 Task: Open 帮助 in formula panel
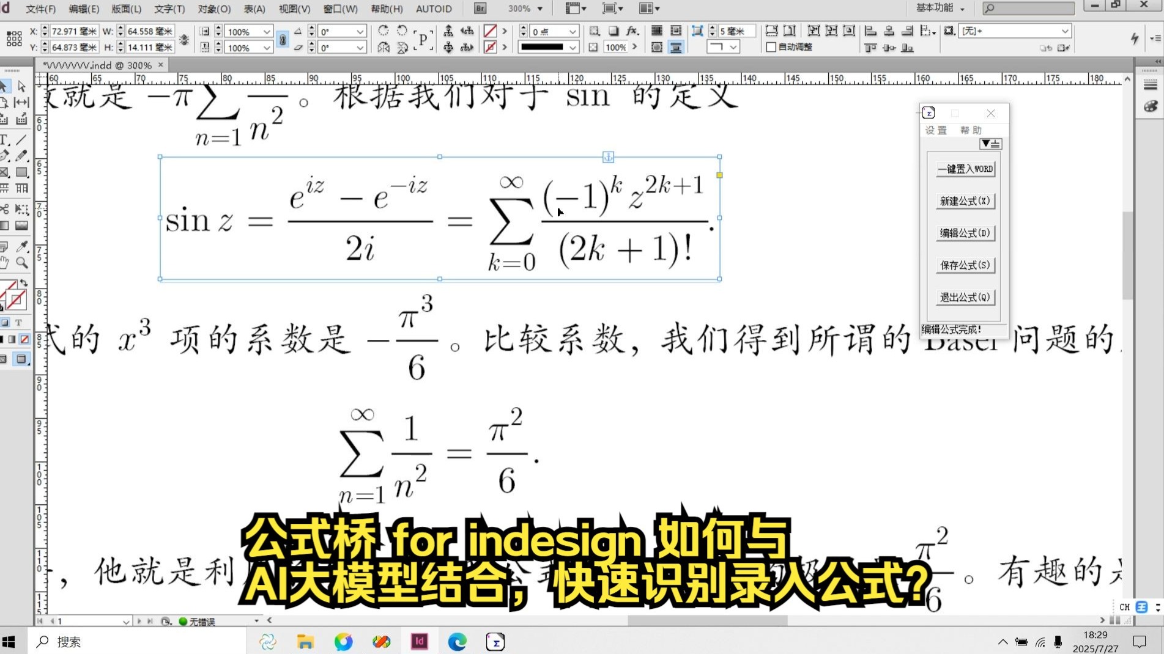pyautogui.click(x=971, y=130)
